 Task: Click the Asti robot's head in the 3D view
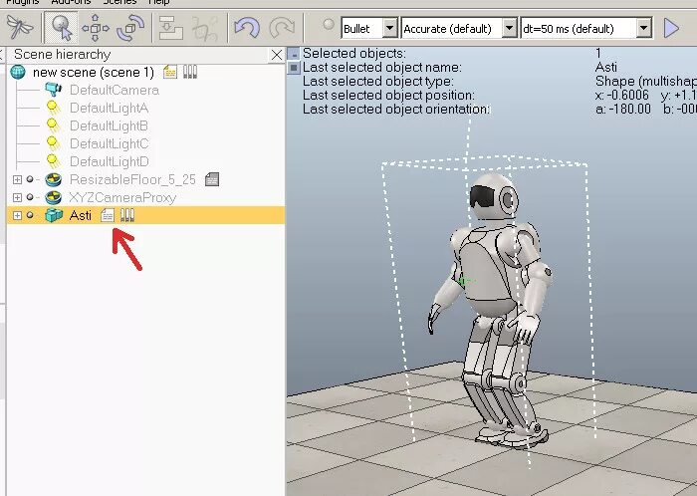click(x=494, y=197)
